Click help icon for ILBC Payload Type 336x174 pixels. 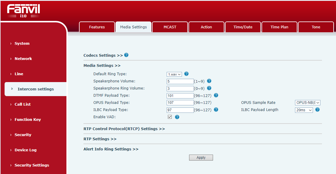click(x=216, y=110)
